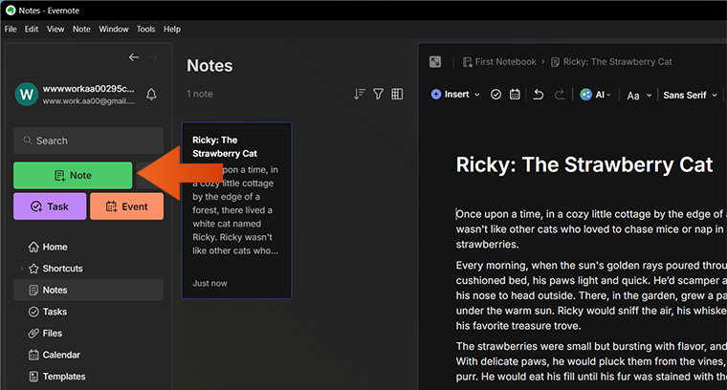
Task: Create a new Event with orange button
Action: (126, 206)
